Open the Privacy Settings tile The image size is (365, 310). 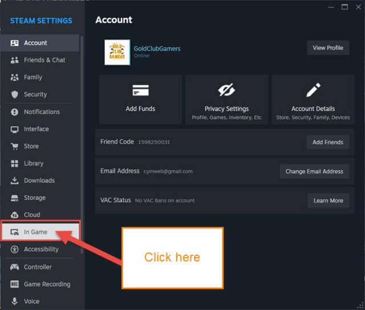click(x=226, y=100)
